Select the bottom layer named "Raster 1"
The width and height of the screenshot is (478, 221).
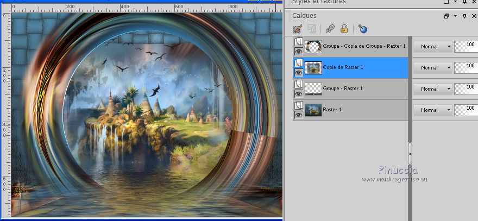(x=332, y=110)
